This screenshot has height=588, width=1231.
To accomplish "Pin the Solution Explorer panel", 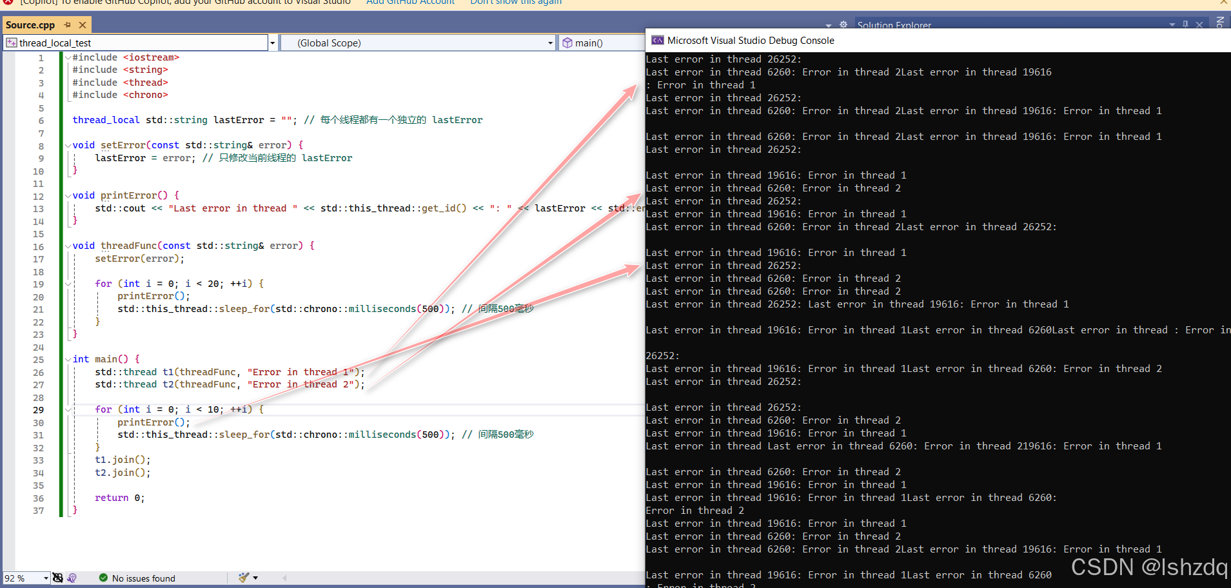I will tap(1185, 24).
